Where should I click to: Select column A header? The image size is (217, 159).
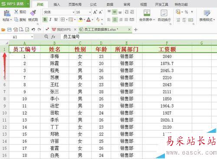point(25,43)
